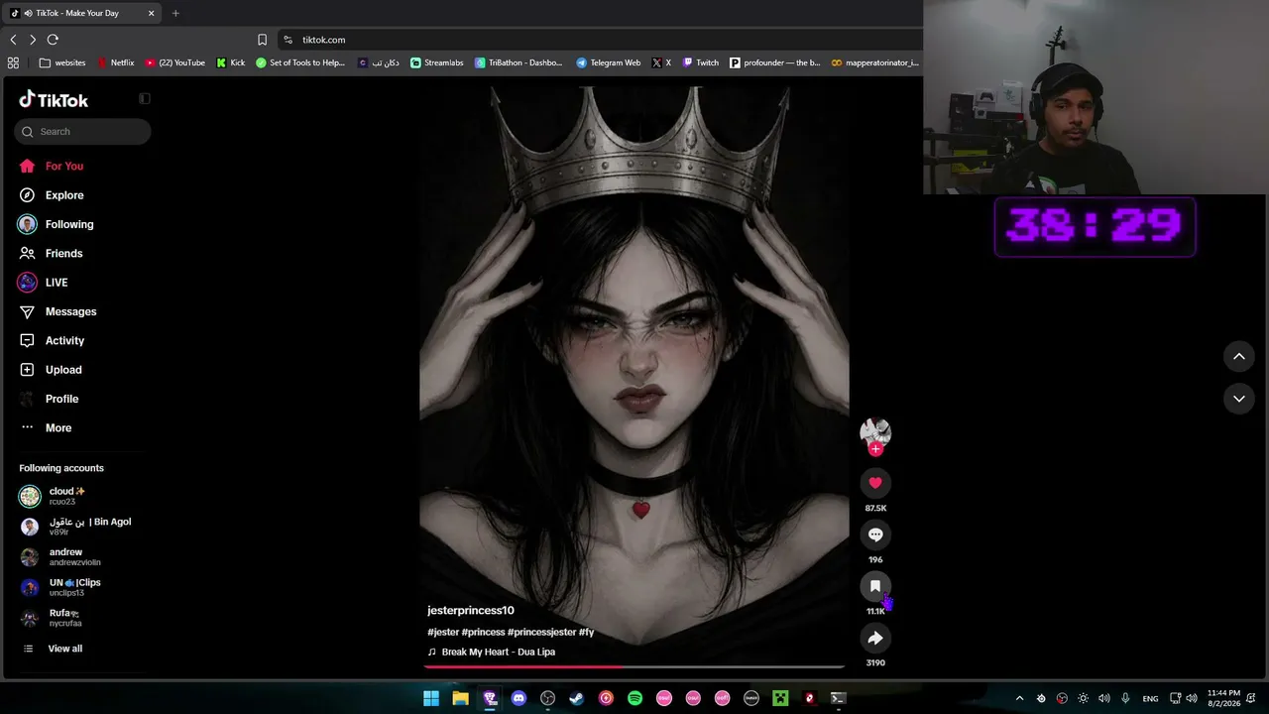Open the Windows Start menu
Image resolution: width=1269 pixels, height=714 pixels.
tap(431, 698)
